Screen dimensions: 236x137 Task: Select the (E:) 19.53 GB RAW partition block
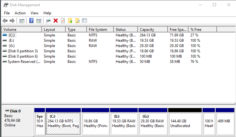pyautogui.click(x=124, y=121)
